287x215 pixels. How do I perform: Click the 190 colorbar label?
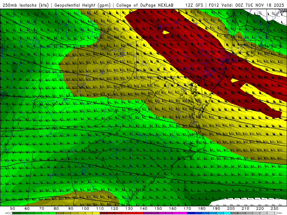216,209
